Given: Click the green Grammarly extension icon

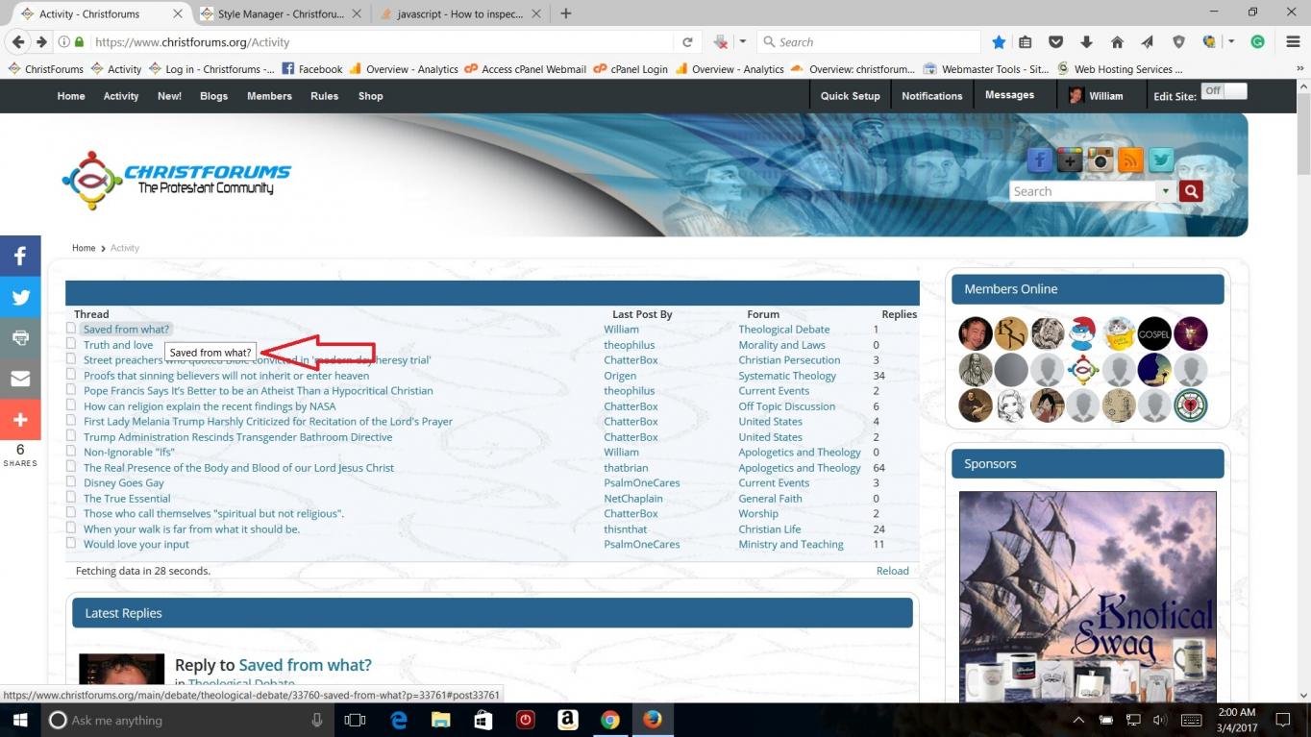Looking at the screenshot, I should (x=1257, y=42).
